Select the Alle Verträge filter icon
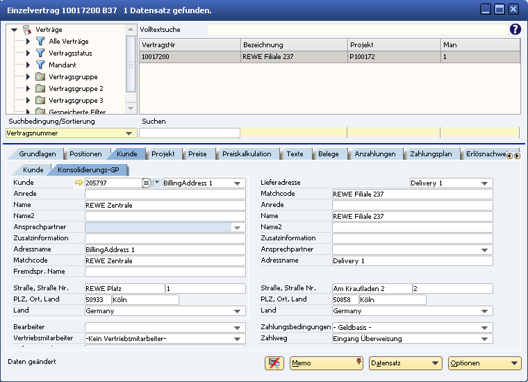This screenshot has width=528, height=382. pyautogui.click(x=40, y=42)
